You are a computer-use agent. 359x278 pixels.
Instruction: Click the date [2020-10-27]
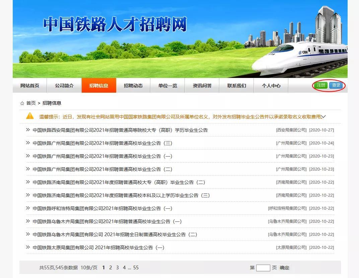click(x=321, y=130)
